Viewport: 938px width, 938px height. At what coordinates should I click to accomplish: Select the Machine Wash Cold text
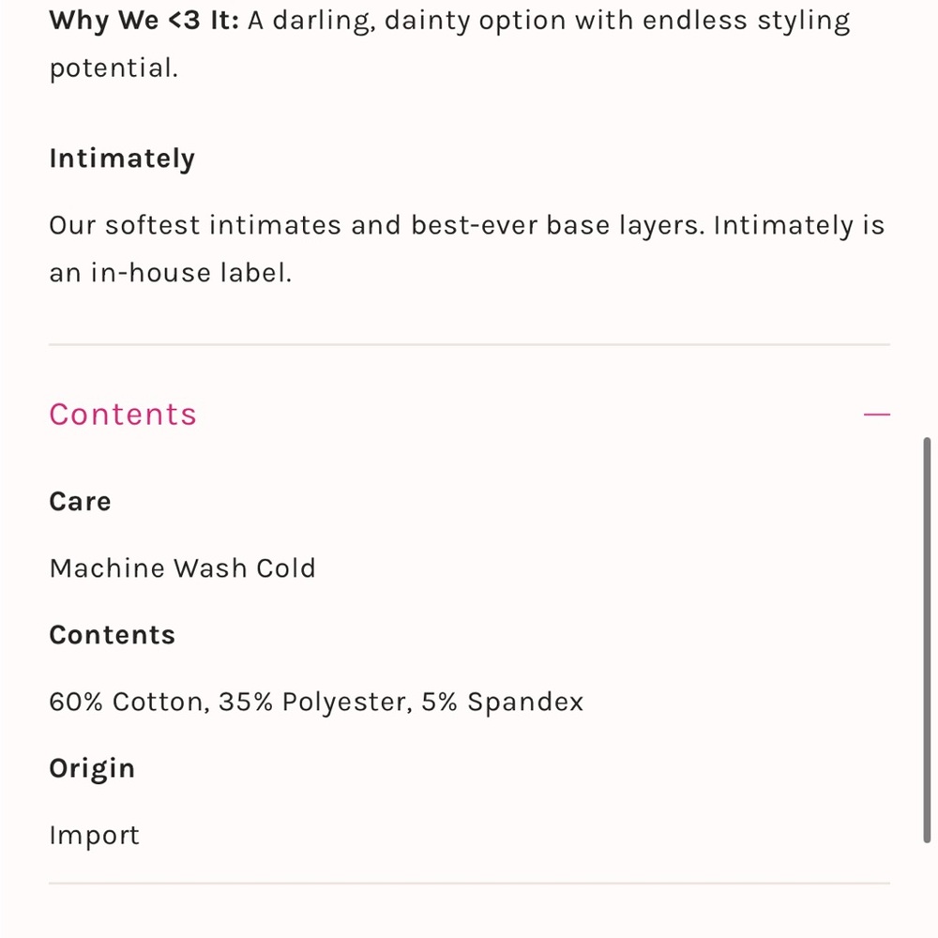(x=183, y=568)
